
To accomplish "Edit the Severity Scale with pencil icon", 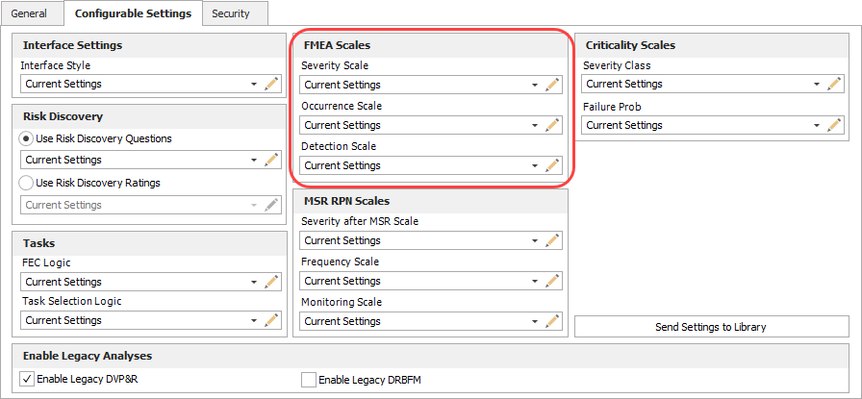I will 552,85.
